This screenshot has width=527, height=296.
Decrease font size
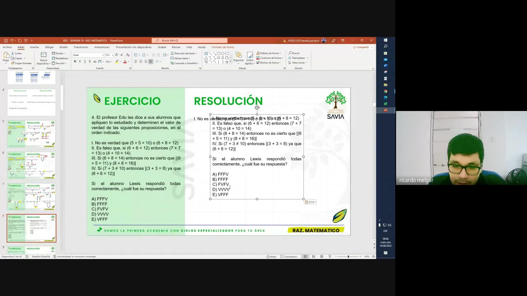(x=122, y=55)
